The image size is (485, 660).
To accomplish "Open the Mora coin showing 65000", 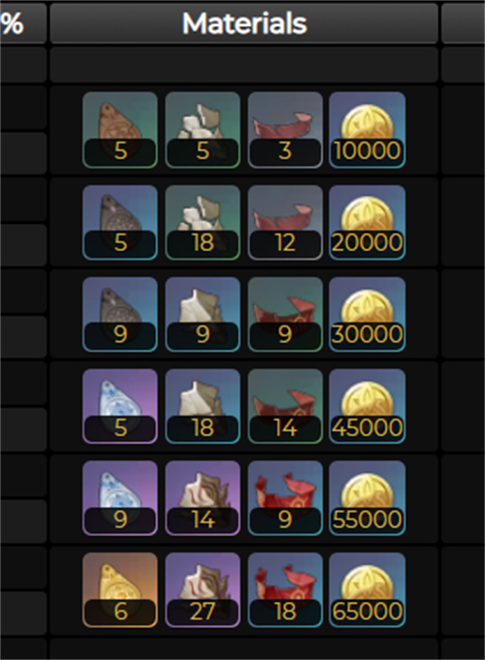I will pos(367,590).
